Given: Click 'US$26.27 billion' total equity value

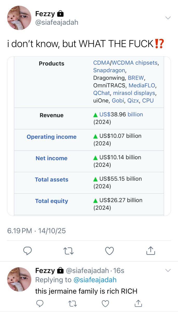Looking at the screenshot, I should pyautogui.click(x=121, y=200).
